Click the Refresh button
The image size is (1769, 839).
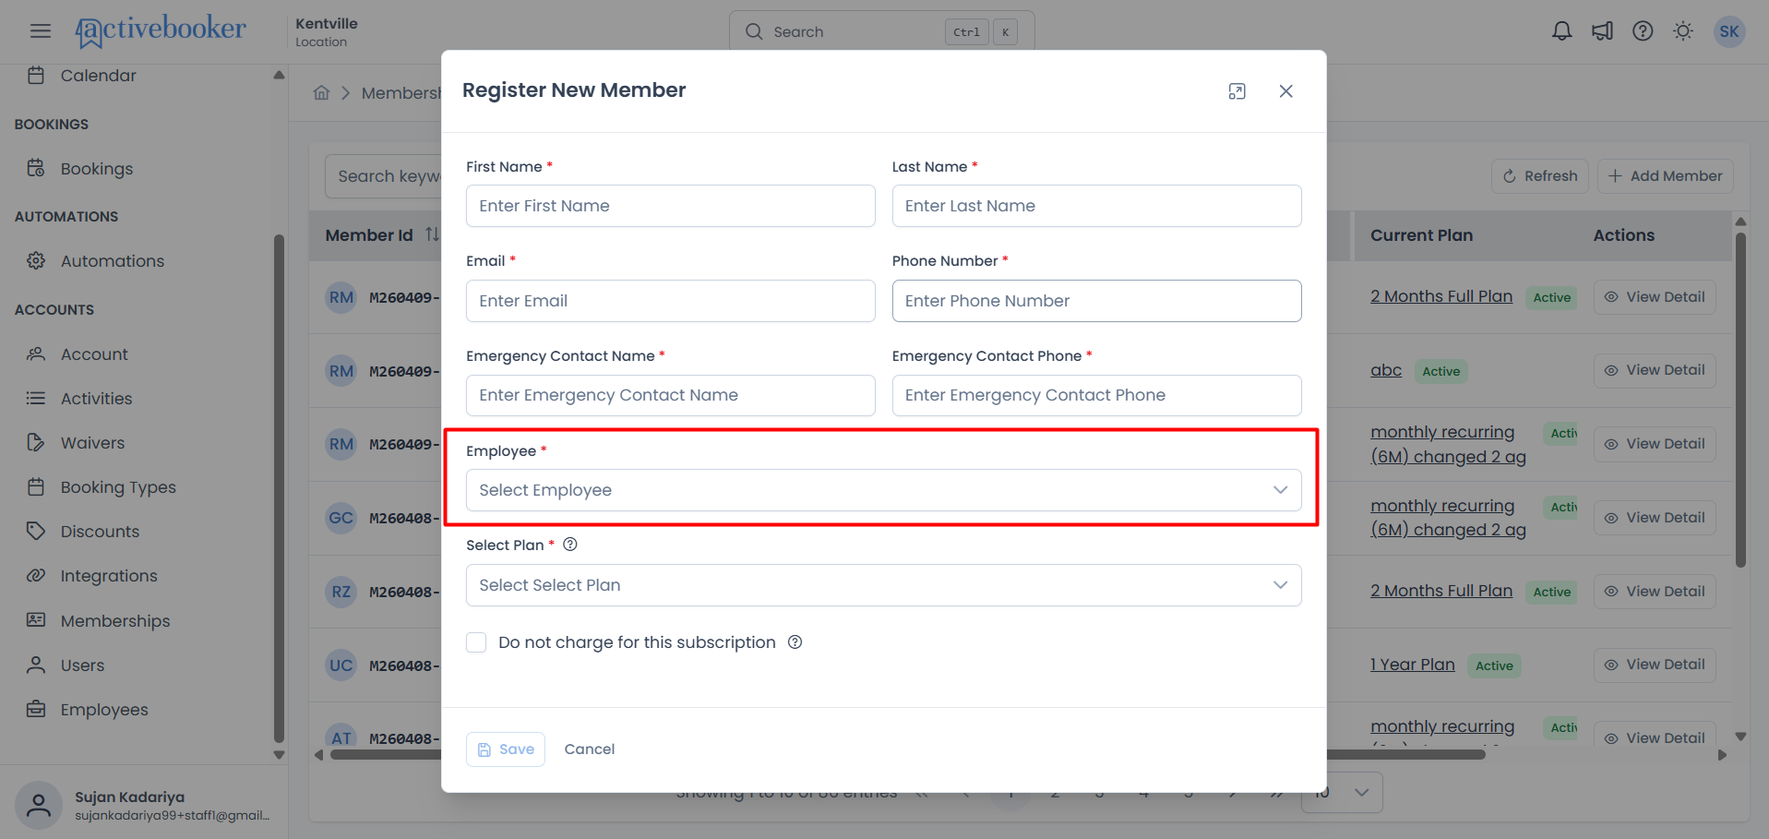pyautogui.click(x=1539, y=176)
